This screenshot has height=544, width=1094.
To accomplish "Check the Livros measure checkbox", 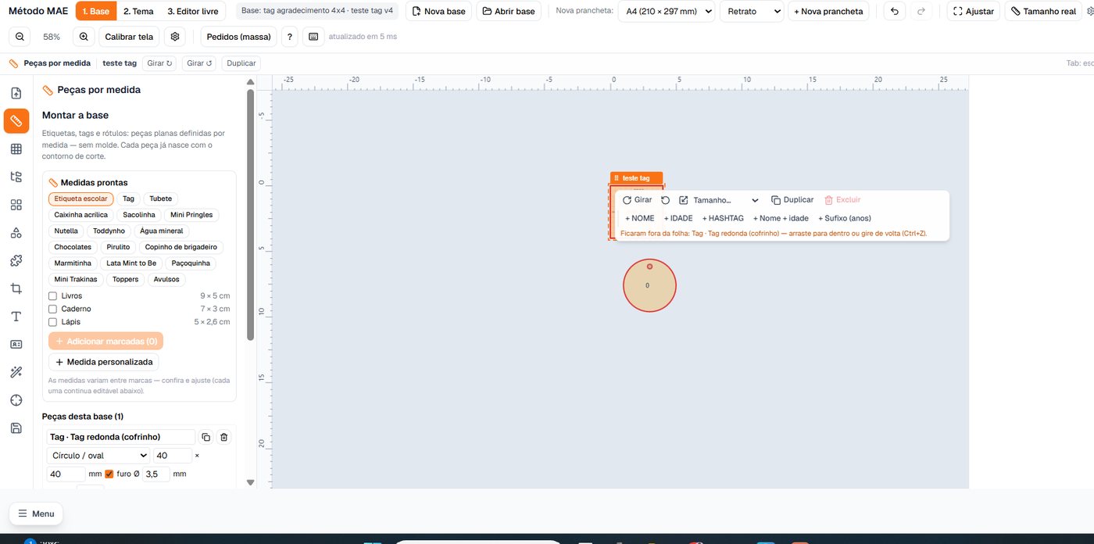I will [53, 296].
